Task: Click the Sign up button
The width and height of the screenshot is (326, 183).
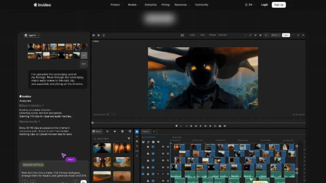Action: tap(279, 5)
